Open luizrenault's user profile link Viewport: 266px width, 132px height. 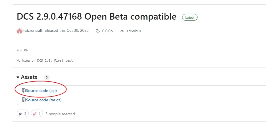33,31
